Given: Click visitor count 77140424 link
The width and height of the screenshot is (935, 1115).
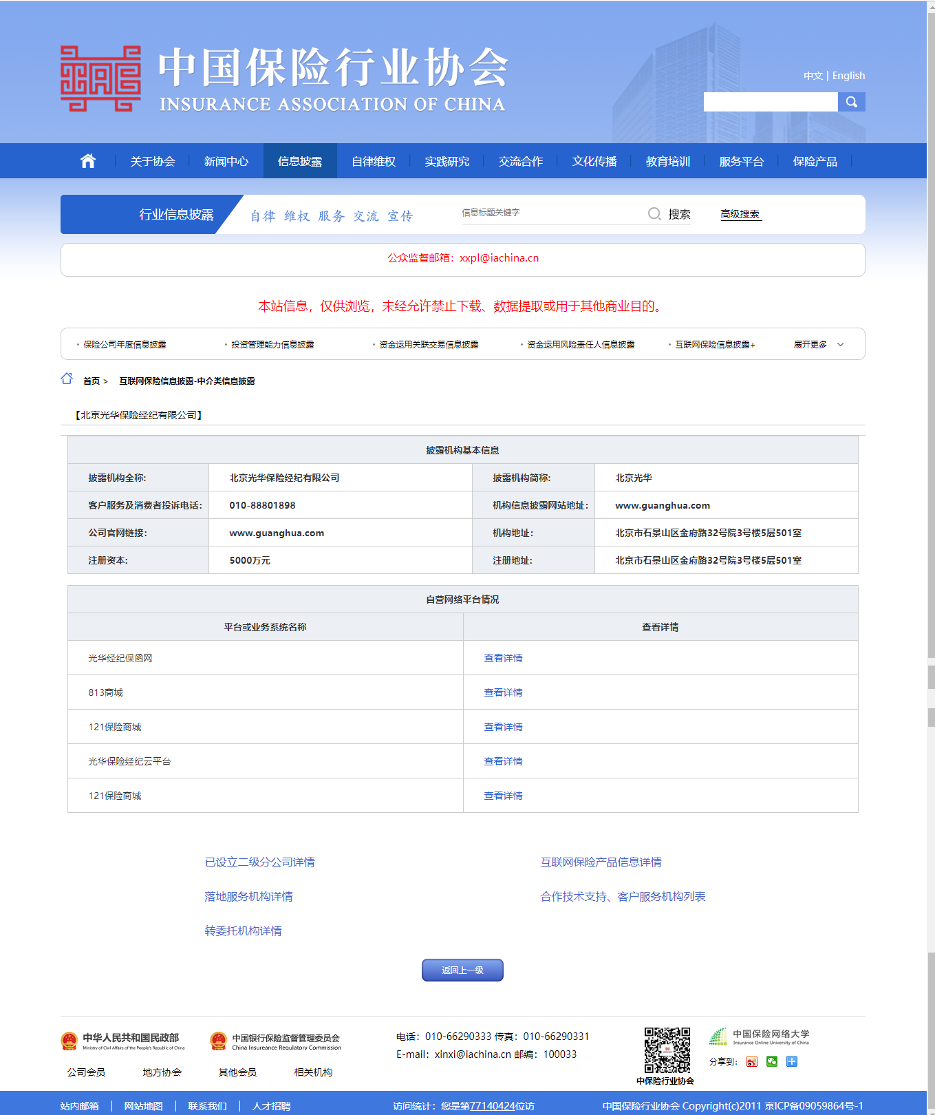Looking at the screenshot, I should click(493, 1106).
